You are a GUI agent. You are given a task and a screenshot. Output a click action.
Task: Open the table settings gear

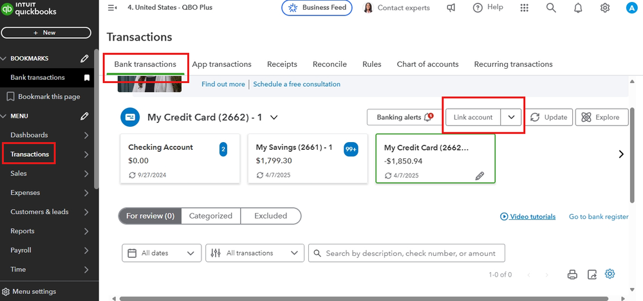(610, 273)
